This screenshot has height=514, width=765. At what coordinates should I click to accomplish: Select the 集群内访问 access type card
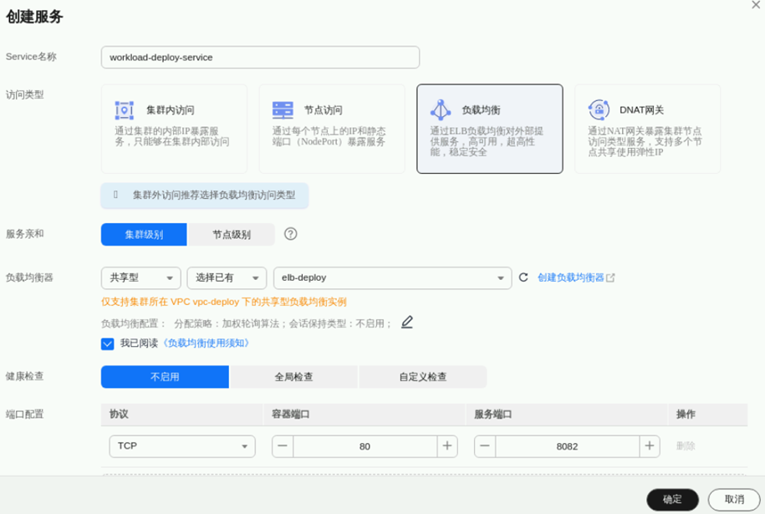(x=174, y=128)
